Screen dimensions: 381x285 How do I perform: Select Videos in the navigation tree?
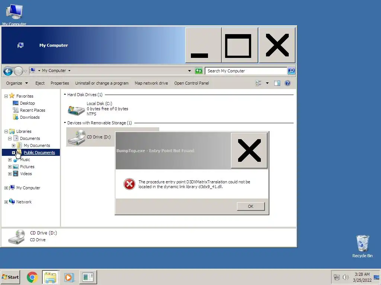26,174
